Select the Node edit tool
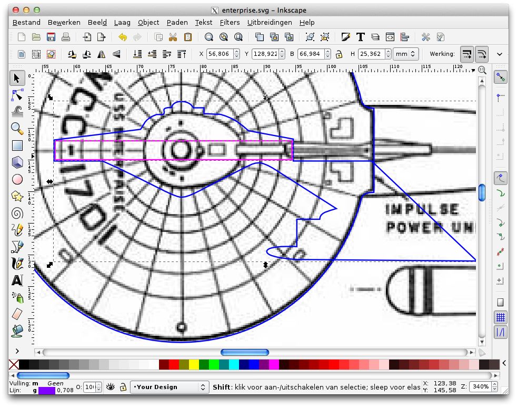 pyautogui.click(x=17, y=95)
